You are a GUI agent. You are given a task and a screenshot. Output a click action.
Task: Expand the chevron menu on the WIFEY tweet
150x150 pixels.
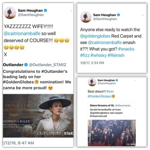pyautogui.click(x=72, y=10)
